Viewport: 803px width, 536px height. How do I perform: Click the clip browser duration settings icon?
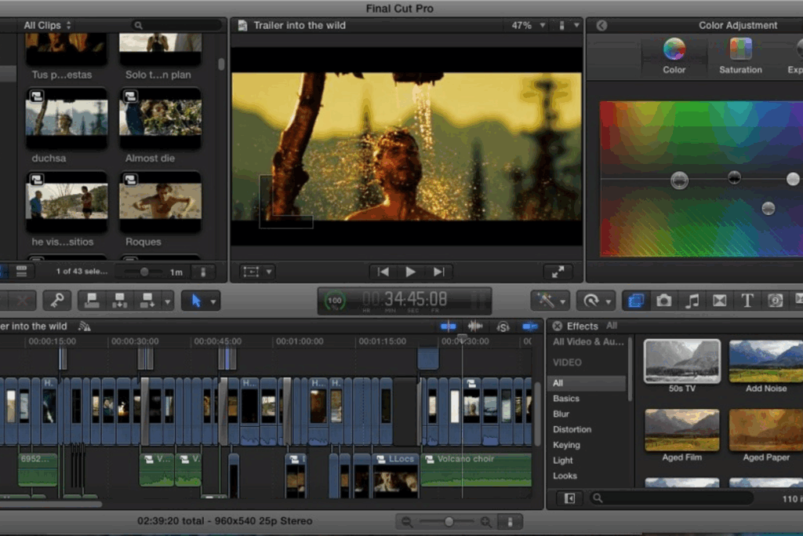(x=203, y=272)
